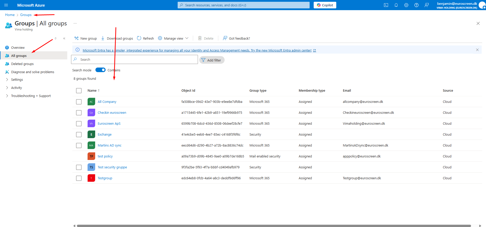Toggle the Search mode Contains switch
The image size is (486, 227).
(100, 70)
